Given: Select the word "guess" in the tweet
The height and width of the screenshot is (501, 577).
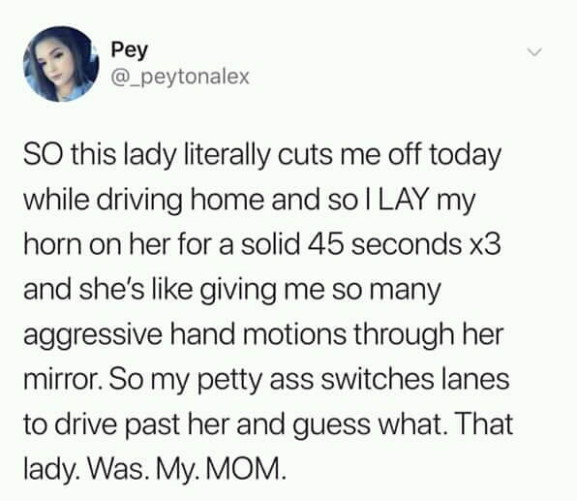Looking at the screenshot, I should (331, 425).
